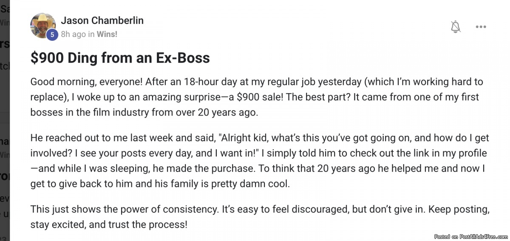Toggle the post notification bell
510x241 pixels.
[x=456, y=27]
